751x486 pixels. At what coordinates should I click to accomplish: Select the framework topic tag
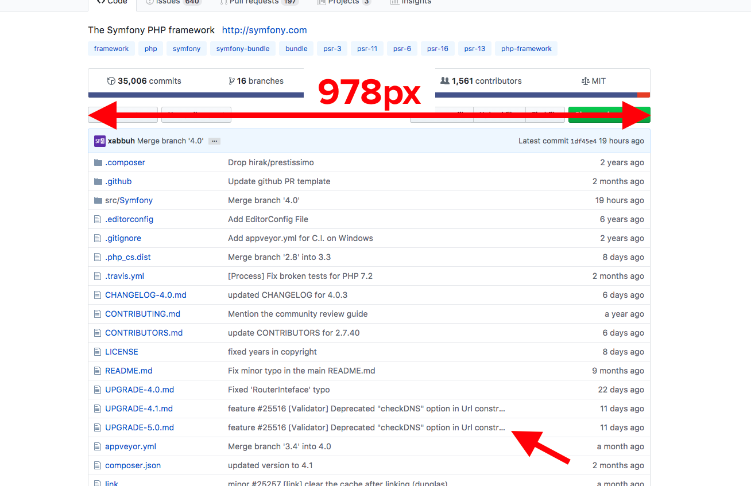tap(111, 49)
